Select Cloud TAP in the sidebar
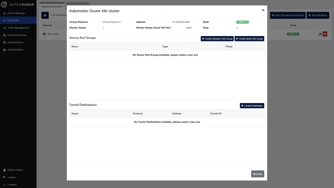The image size is (334, 188). click(13, 20)
